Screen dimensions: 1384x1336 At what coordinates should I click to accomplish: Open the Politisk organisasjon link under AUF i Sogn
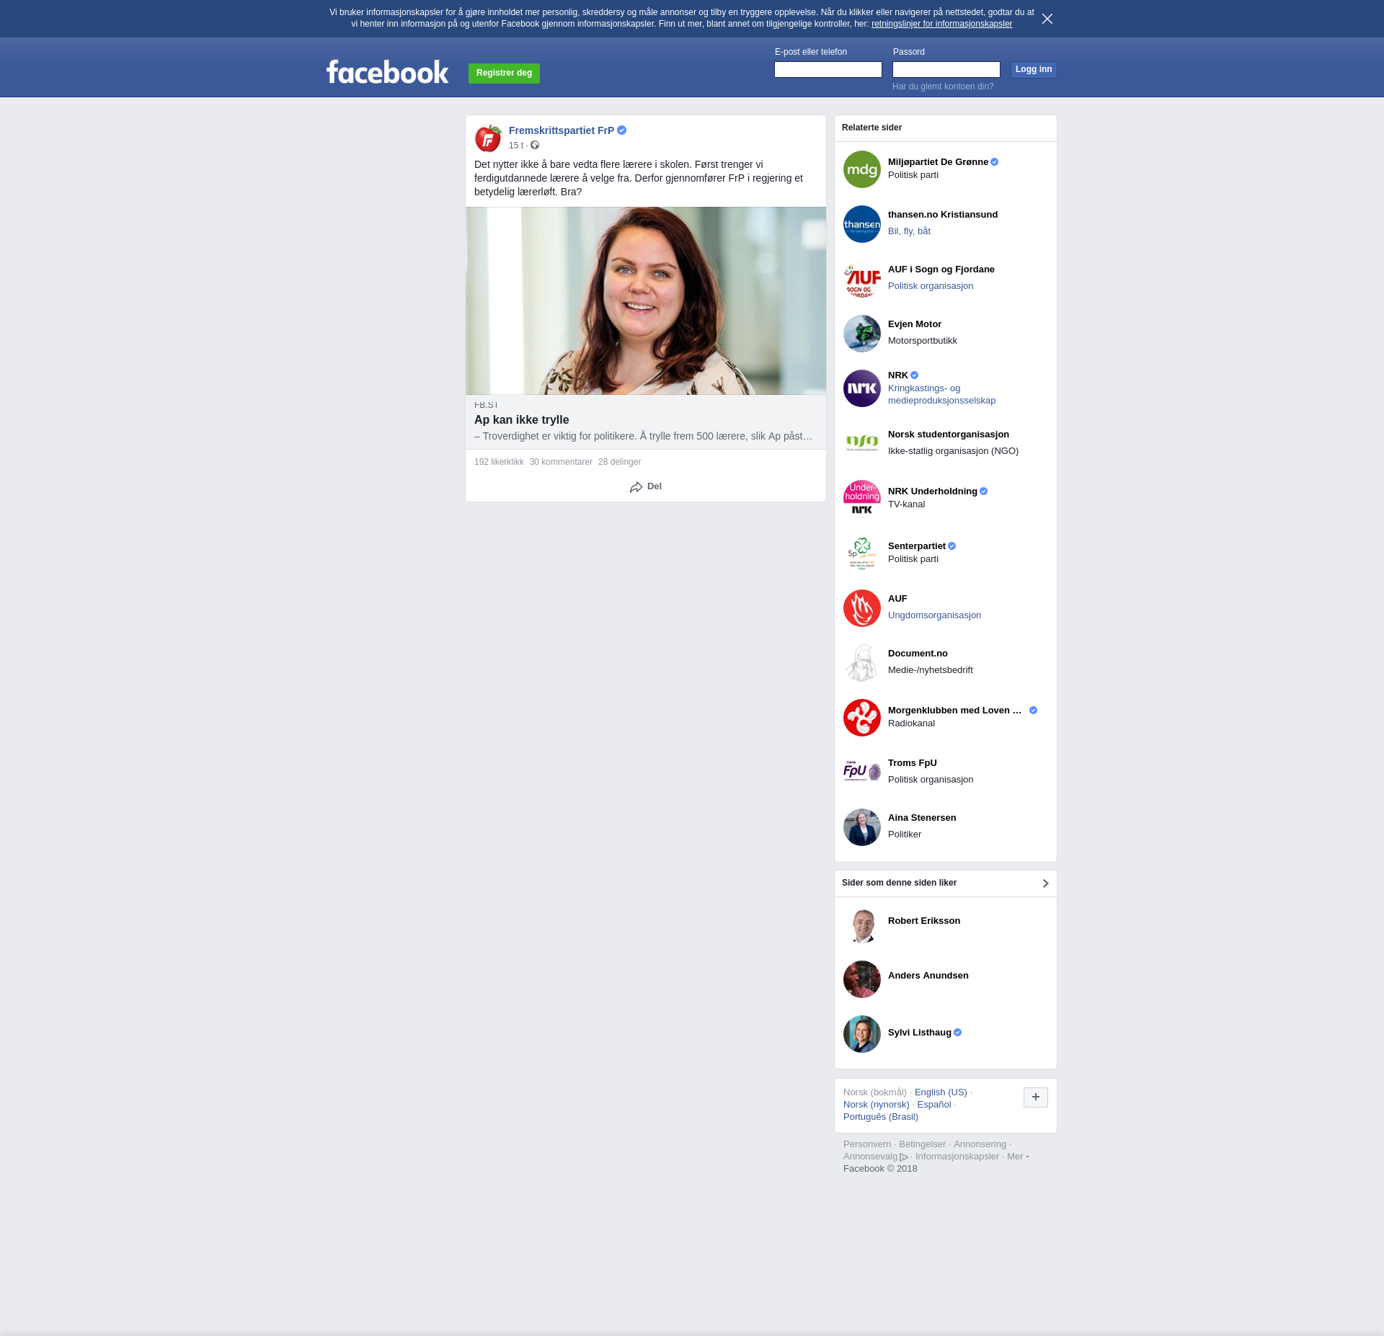point(930,286)
